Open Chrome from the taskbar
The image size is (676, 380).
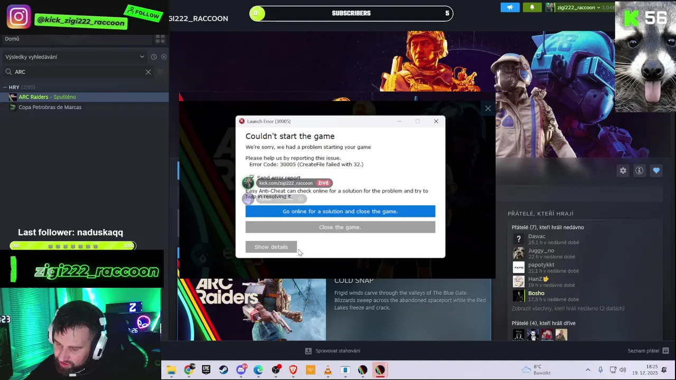pos(189,370)
